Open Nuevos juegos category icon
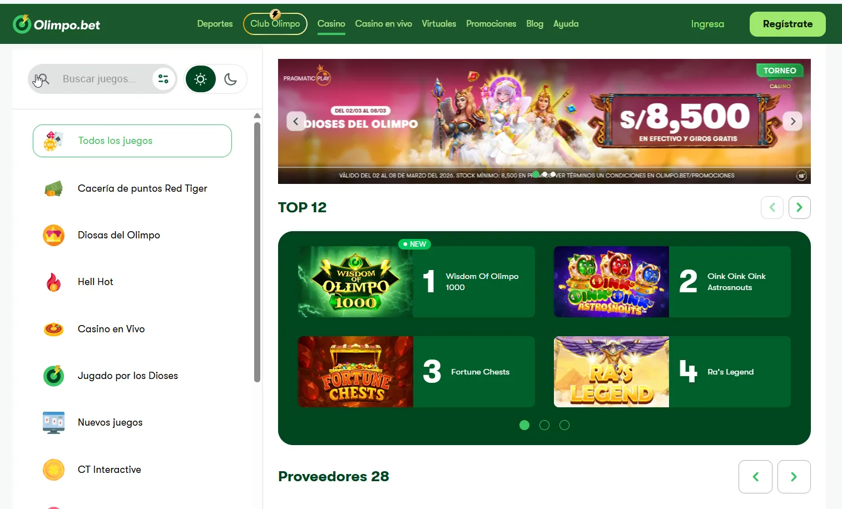 53,422
